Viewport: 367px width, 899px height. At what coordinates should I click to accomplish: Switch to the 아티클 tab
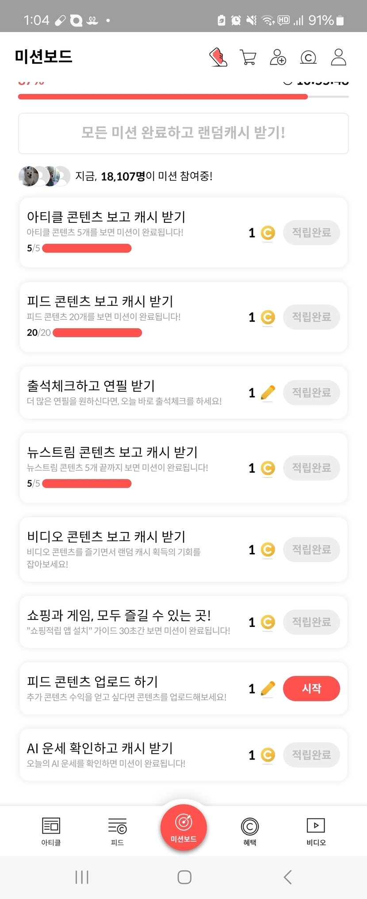[51, 831]
